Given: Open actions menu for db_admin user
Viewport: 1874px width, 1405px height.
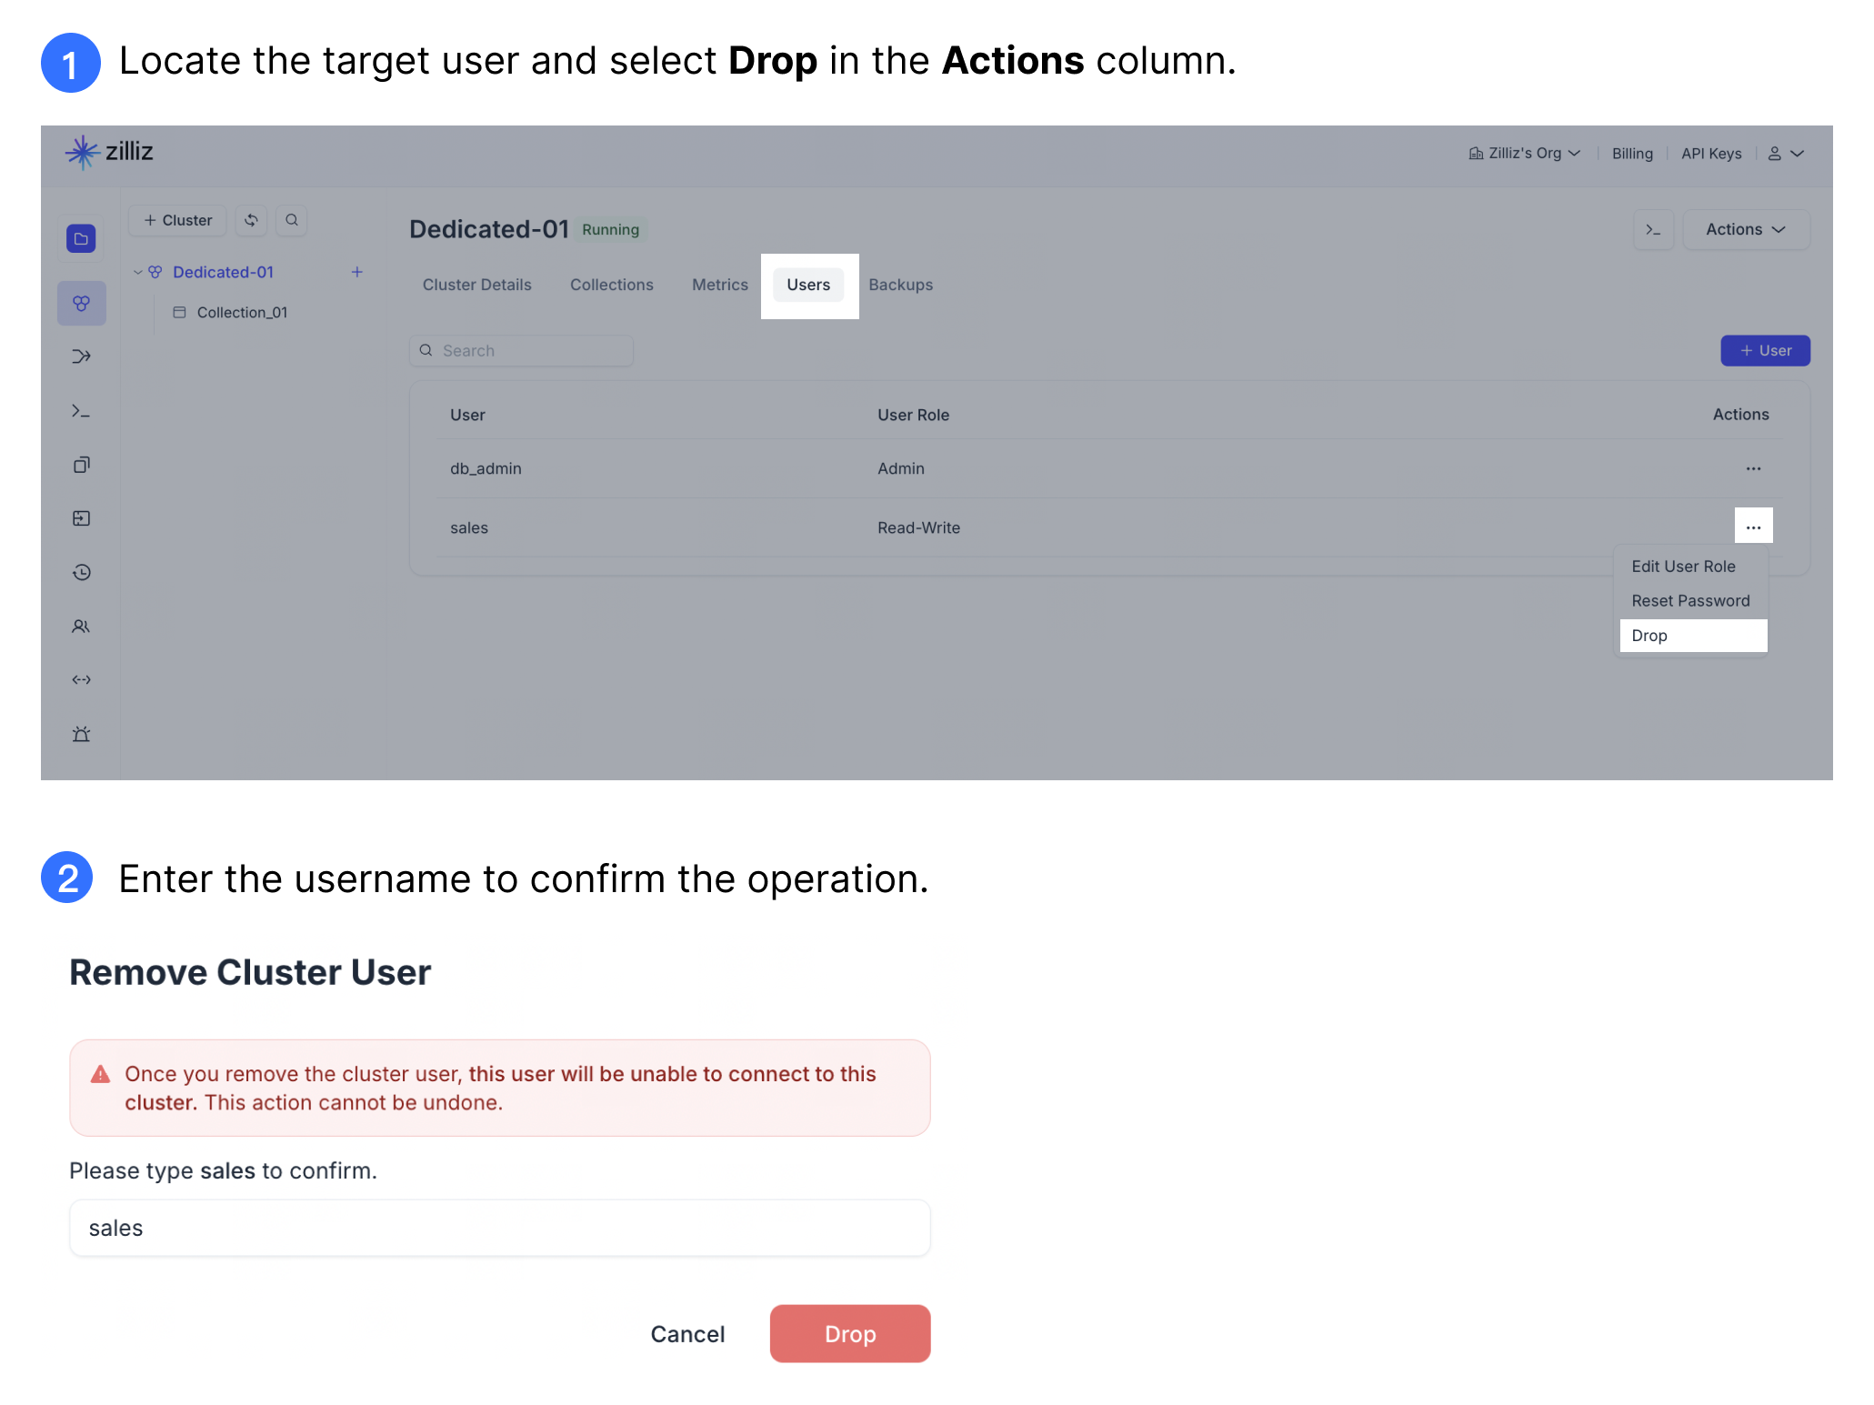Looking at the screenshot, I should point(1754,468).
